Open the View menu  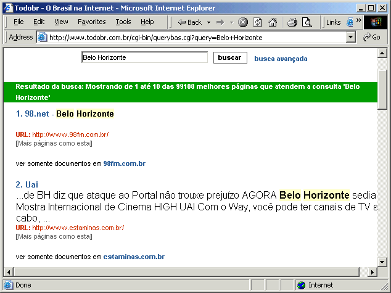pyautogui.click(x=61, y=22)
